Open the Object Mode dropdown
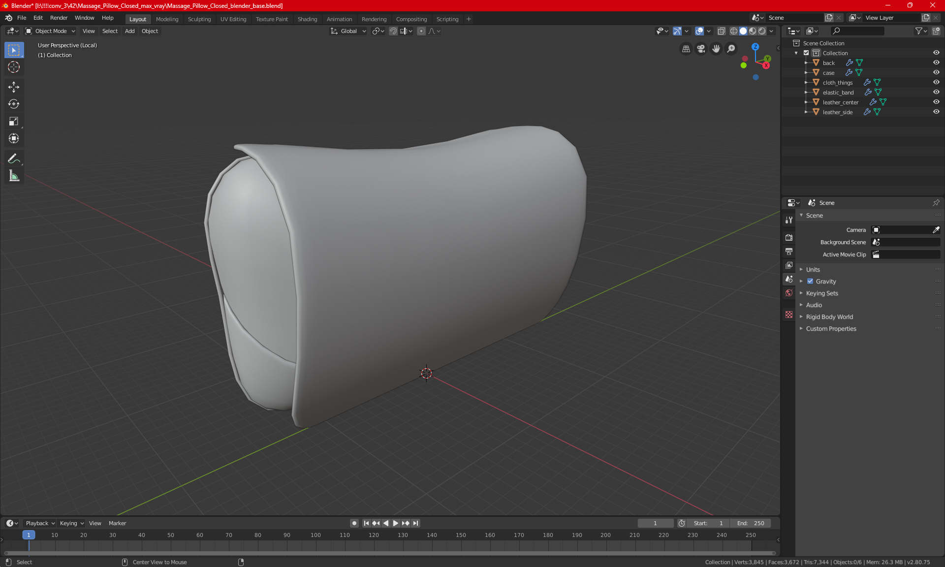 point(50,31)
